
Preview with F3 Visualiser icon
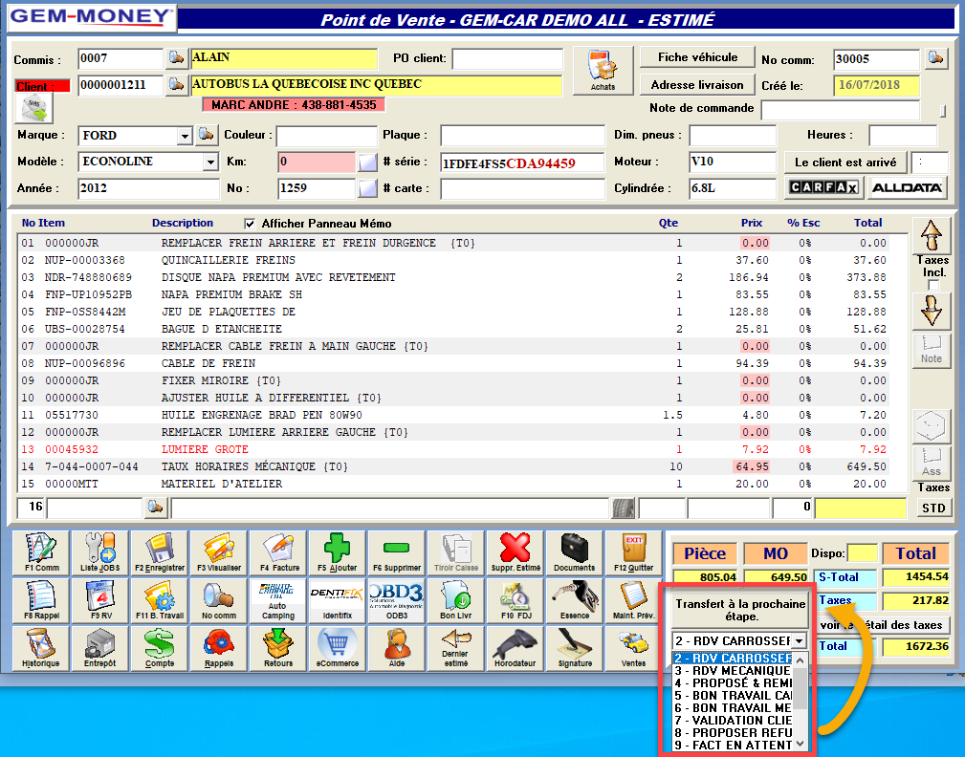point(218,552)
